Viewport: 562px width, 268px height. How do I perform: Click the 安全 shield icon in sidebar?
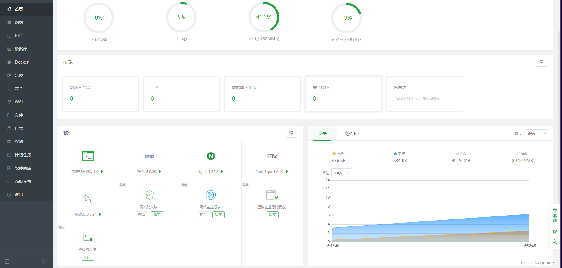pyautogui.click(x=9, y=89)
